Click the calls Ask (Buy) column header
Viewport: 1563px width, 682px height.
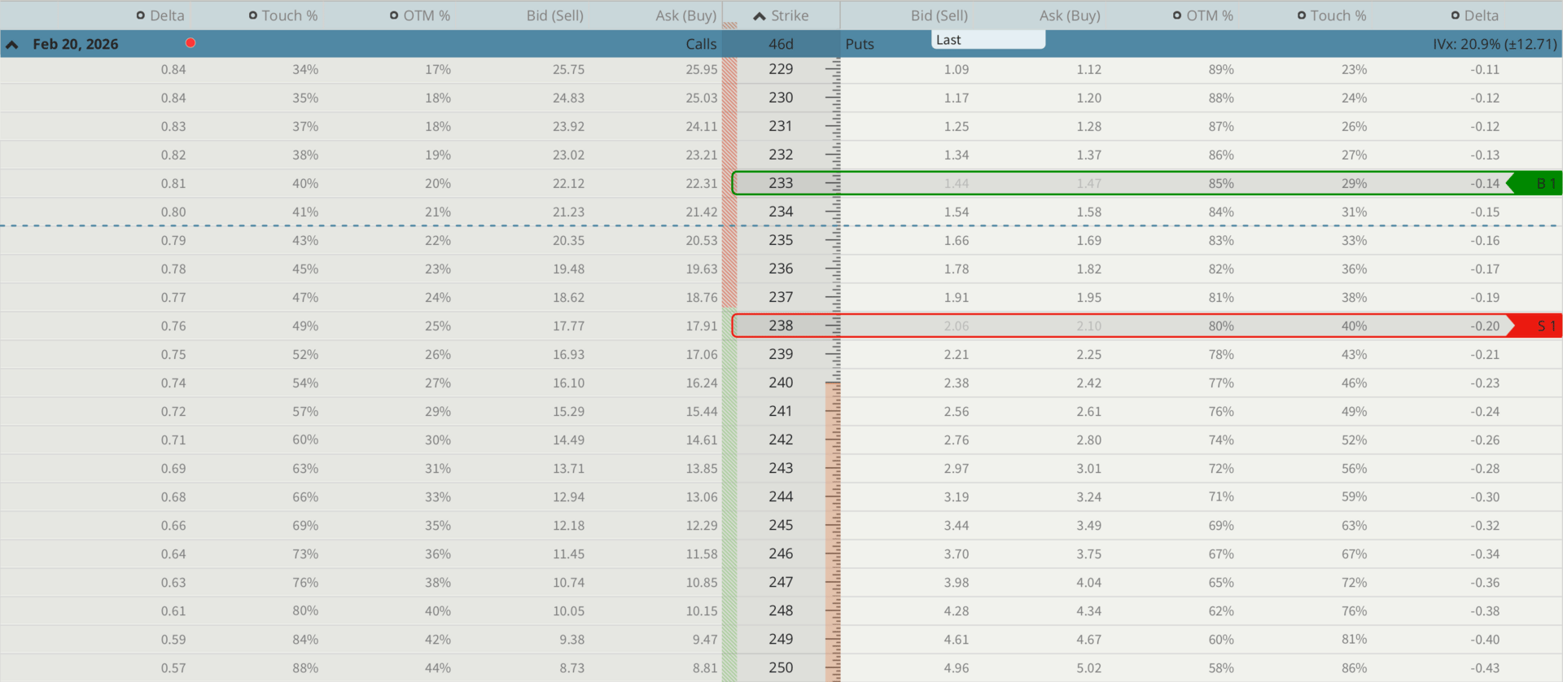[x=686, y=15]
